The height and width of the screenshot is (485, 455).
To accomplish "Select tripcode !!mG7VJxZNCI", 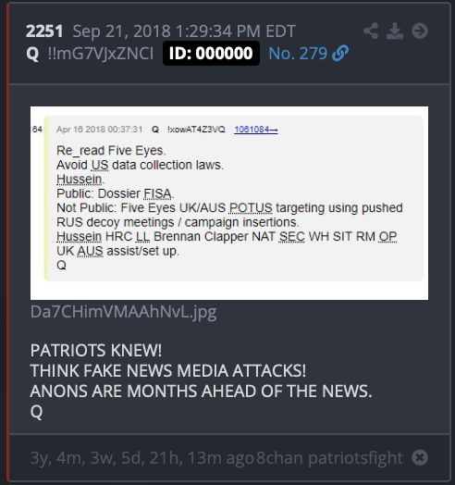I will pos(101,54).
